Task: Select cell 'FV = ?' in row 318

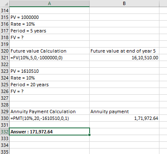Action: point(49,37)
